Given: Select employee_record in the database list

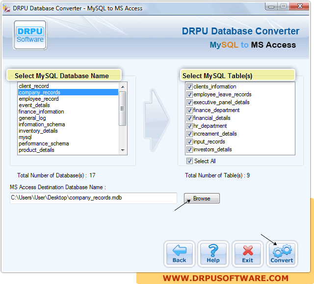Looking at the screenshot, I should (x=39, y=99).
